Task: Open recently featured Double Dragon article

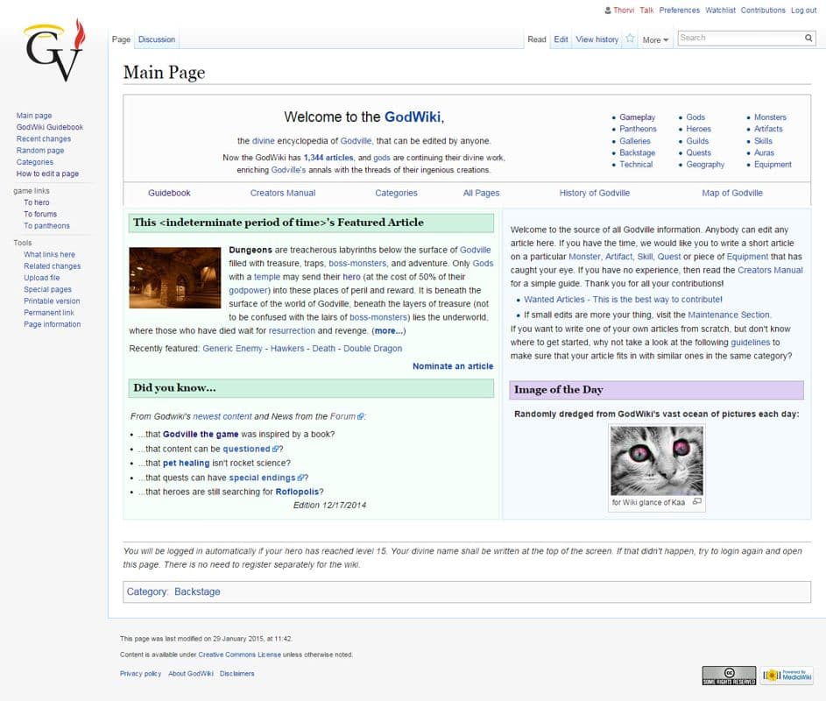Action: [372, 349]
